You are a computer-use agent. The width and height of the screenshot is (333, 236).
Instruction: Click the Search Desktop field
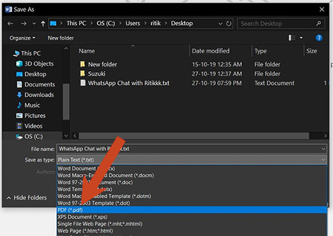(281, 24)
